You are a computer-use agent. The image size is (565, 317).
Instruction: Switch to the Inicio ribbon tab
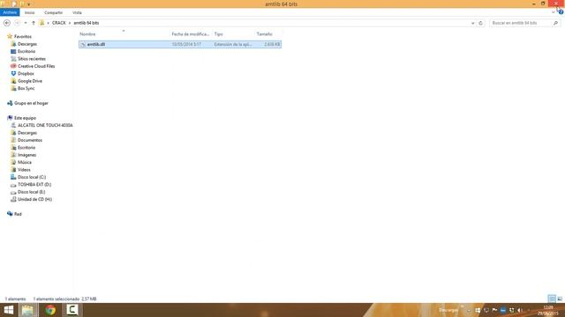coord(29,12)
